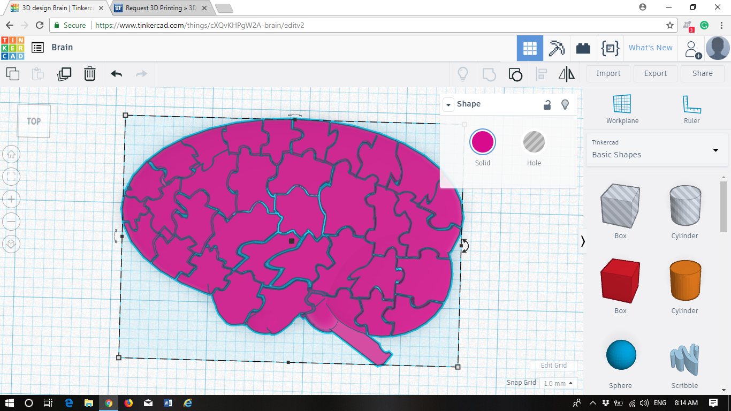Open the designs list icon beside Brain
Image resolution: width=731 pixels, height=411 pixels.
coord(37,48)
